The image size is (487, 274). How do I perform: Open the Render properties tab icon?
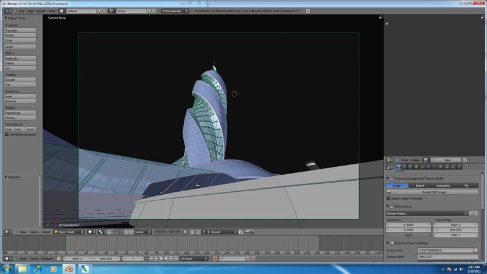[398, 167]
